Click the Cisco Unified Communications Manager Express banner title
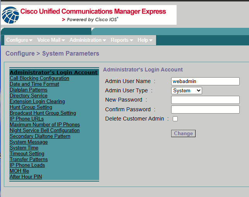 pos(93,12)
